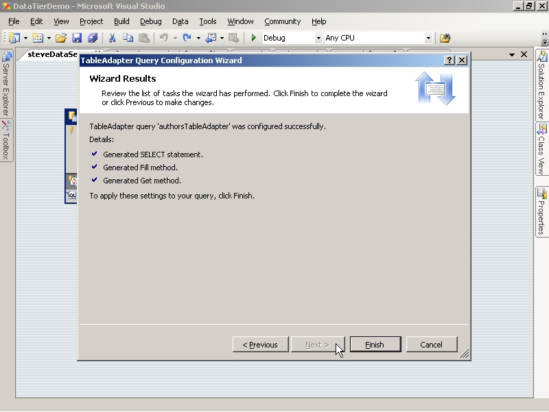This screenshot has height=412, width=549.
Task: Click the Previous button in wizard
Action: click(261, 345)
